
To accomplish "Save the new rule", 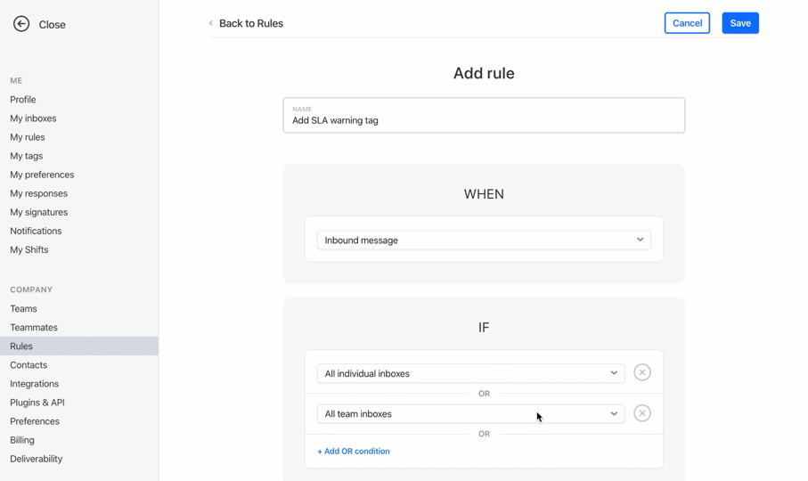I will pyautogui.click(x=740, y=23).
